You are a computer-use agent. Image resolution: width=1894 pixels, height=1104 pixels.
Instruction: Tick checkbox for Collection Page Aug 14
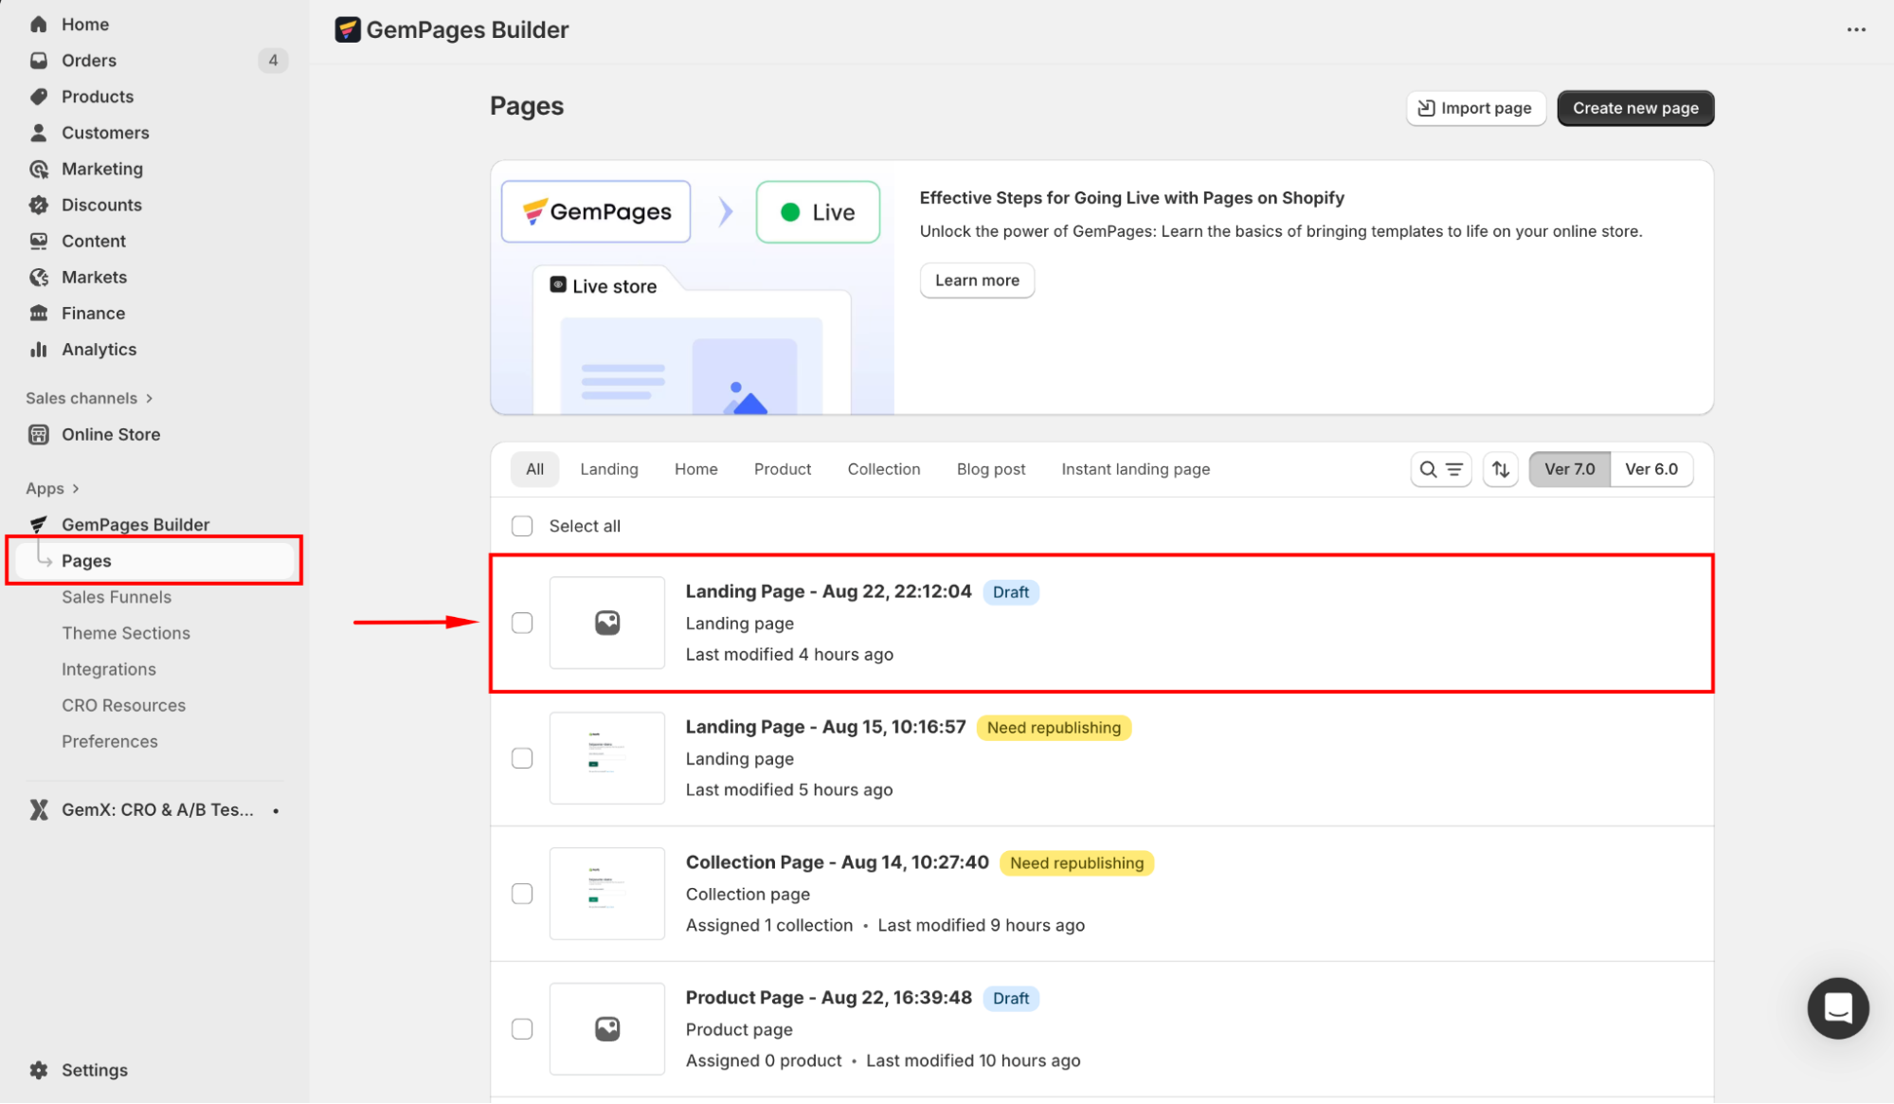522,894
